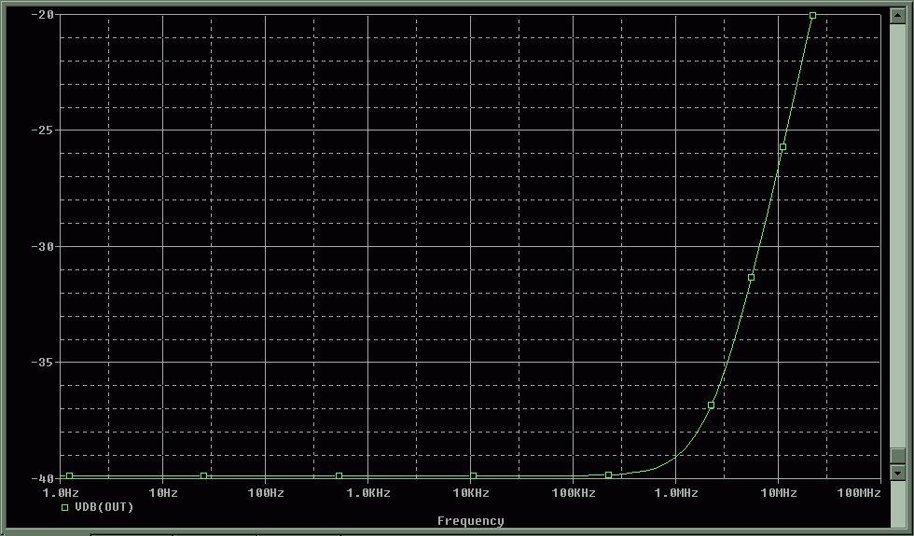Click the trace marker near -37 dB
The image size is (914, 536).
click(x=711, y=405)
